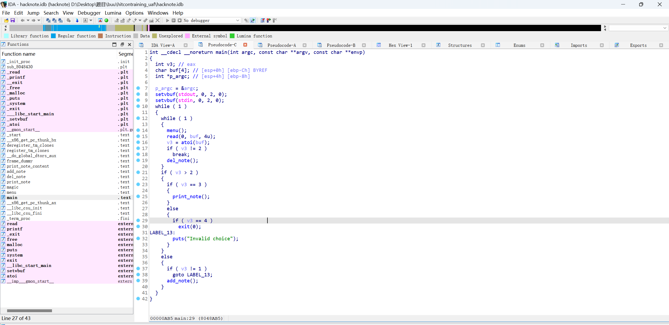
Task: Close the Functions panel
Action: (x=129, y=44)
